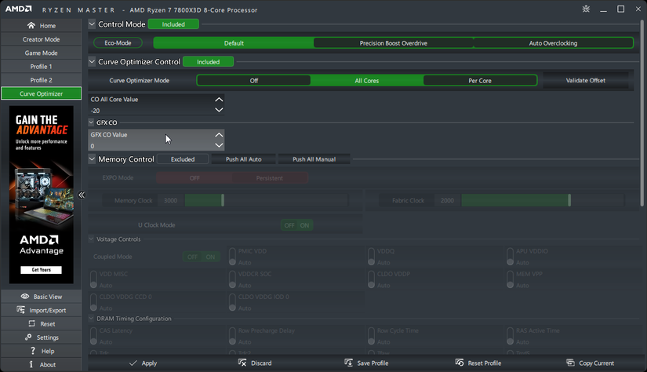Click the PMIC VDD voltage slider
This screenshot has height=372, width=647.
tap(232, 257)
